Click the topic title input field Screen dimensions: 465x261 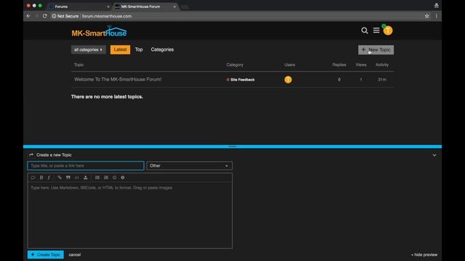tap(86, 166)
